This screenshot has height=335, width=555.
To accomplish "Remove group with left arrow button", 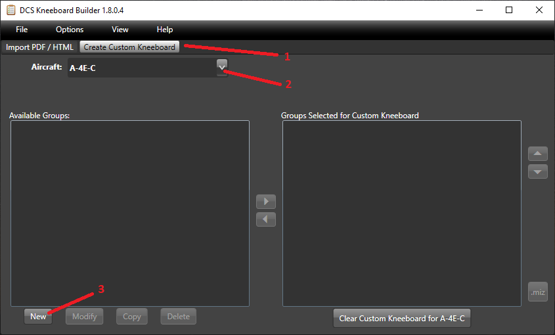I will pos(266,219).
